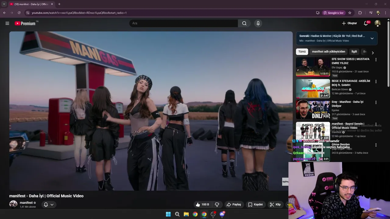This screenshot has height=219, width=390.
Task: Open Discord from the taskbar
Action: (222, 214)
